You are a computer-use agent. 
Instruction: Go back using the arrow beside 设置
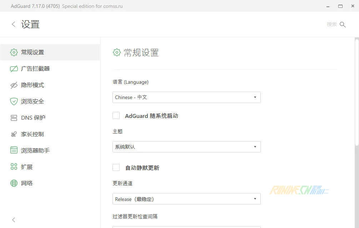point(14,24)
